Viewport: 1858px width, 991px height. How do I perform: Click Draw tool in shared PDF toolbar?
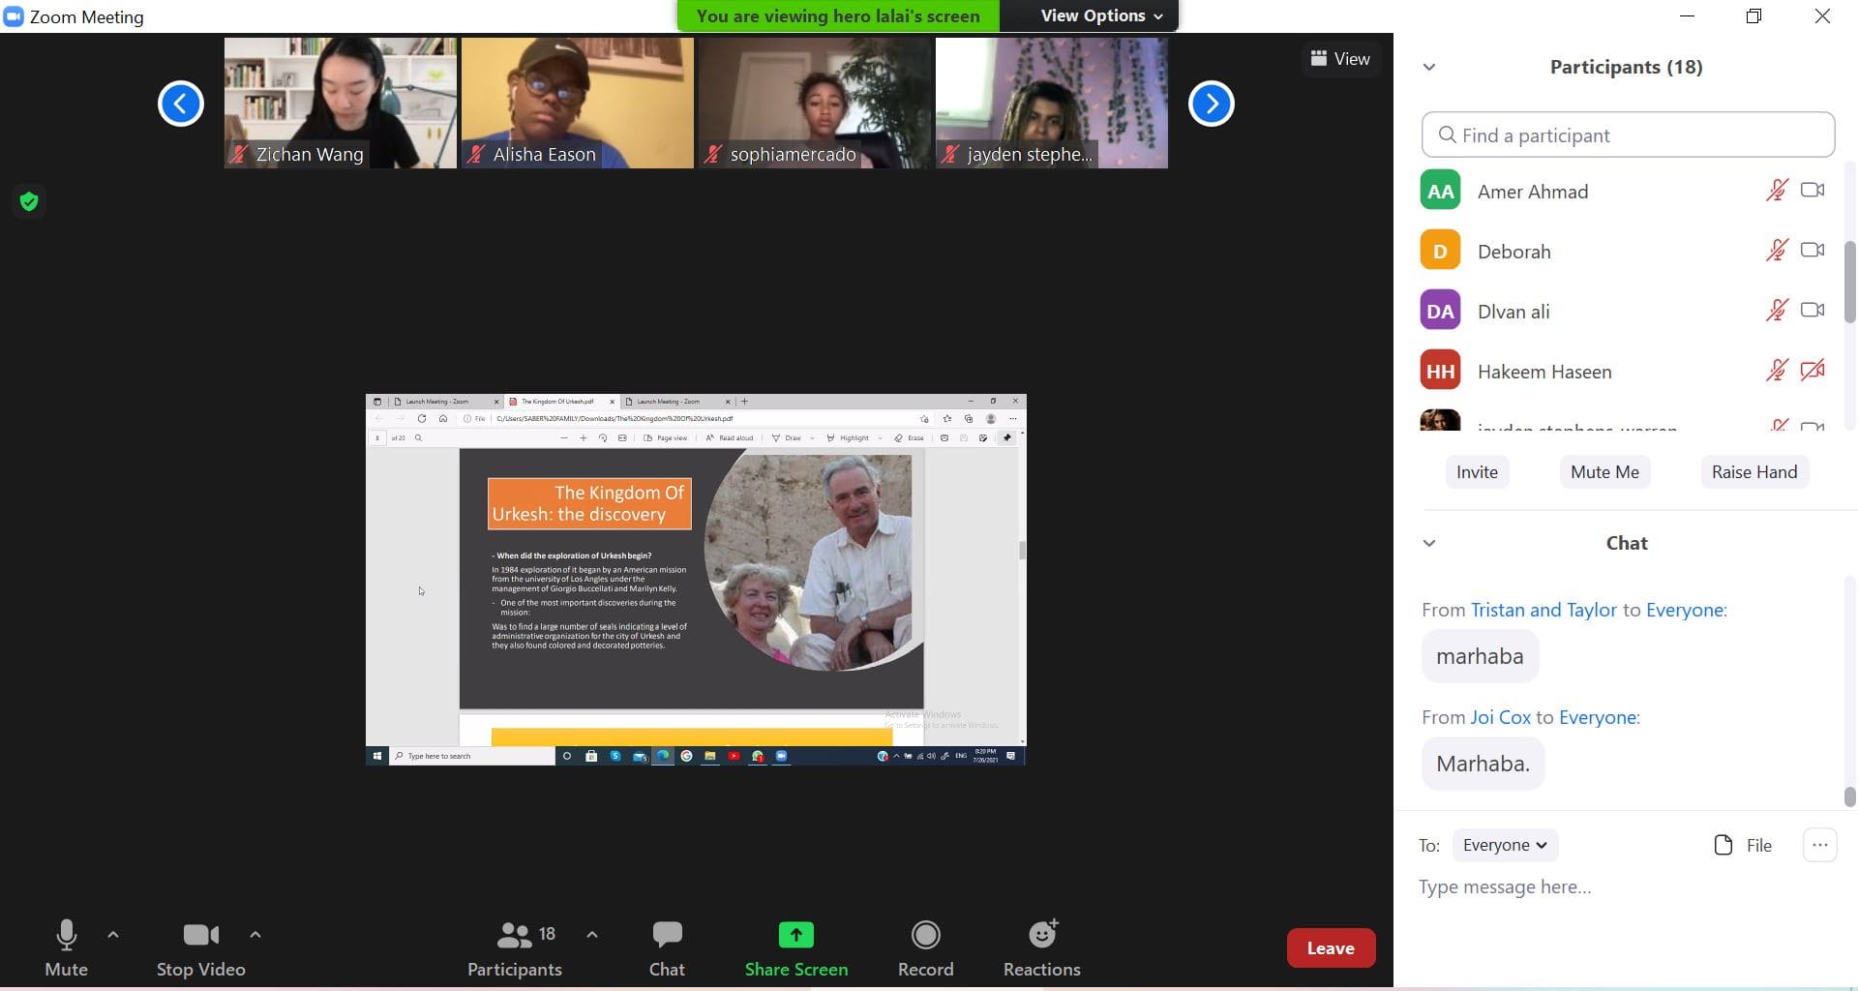click(x=787, y=438)
